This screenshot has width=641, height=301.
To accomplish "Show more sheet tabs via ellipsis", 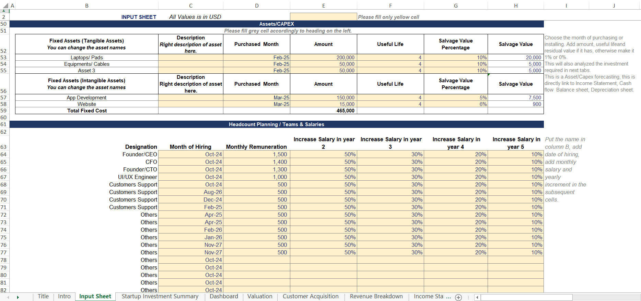I will pyautogui.click(x=448, y=297).
